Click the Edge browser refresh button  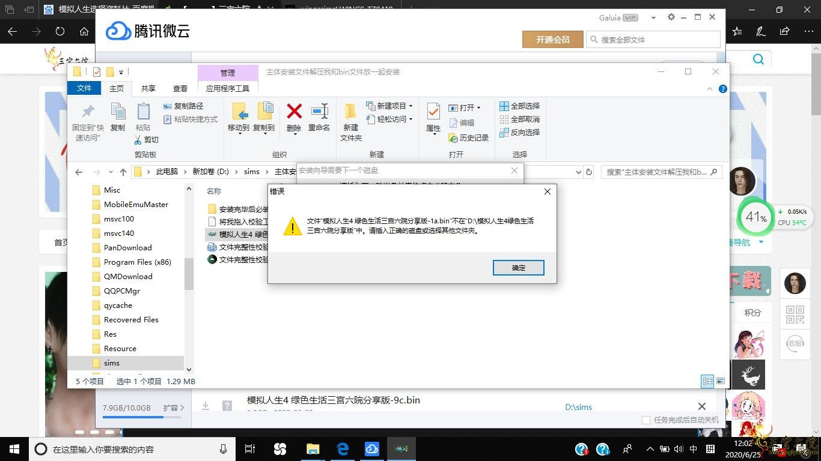coord(60,31)
